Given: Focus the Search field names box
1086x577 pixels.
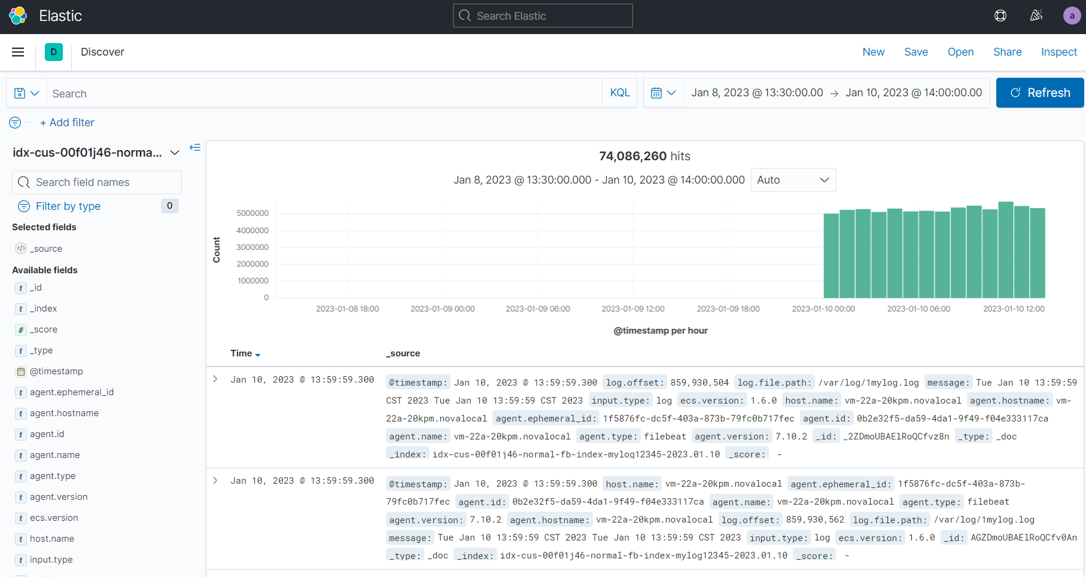Looking at the screenshot, I should [x=97, y=182].
